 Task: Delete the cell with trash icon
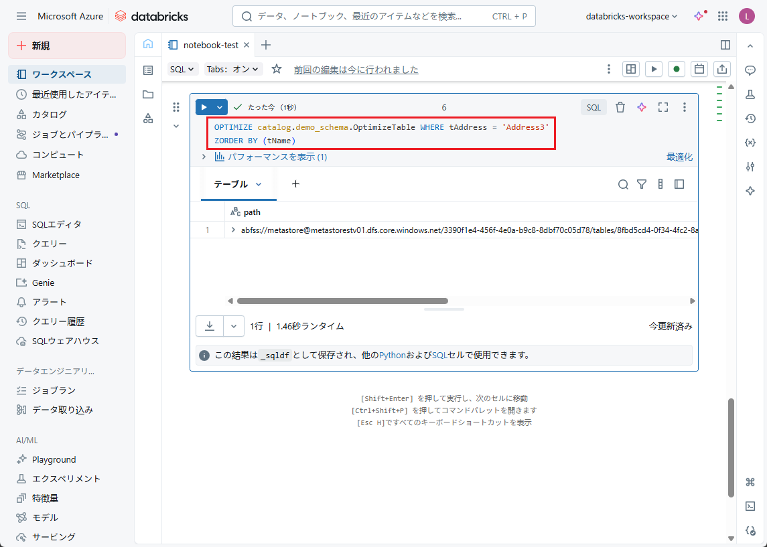(620, 107)
